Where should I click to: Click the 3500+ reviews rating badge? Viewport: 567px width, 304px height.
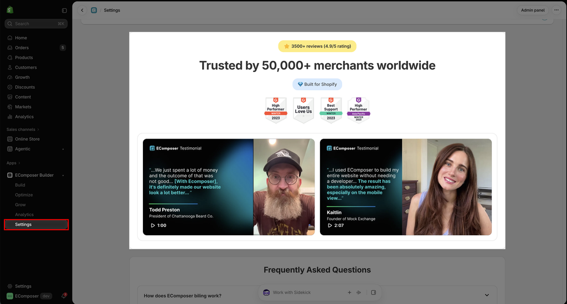pyautogui.click(x=317, y=47)
